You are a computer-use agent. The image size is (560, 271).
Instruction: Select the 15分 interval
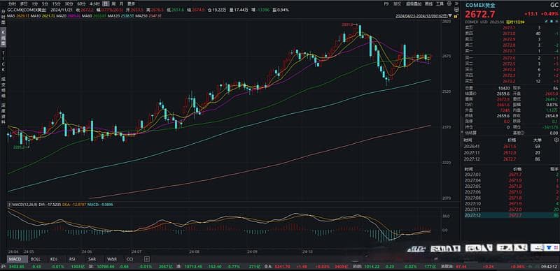click(57, 3)
